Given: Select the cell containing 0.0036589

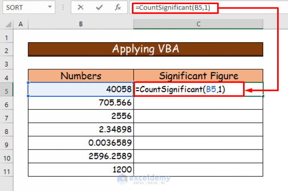Looking at the screenshot, I should coord(81,143).
